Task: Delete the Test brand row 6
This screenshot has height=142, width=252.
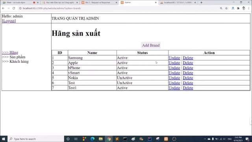Action: click(x=188, y=83)
